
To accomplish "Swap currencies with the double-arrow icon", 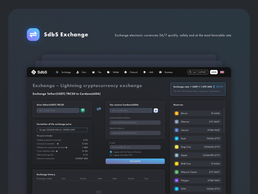I will (x=99, y=109).
